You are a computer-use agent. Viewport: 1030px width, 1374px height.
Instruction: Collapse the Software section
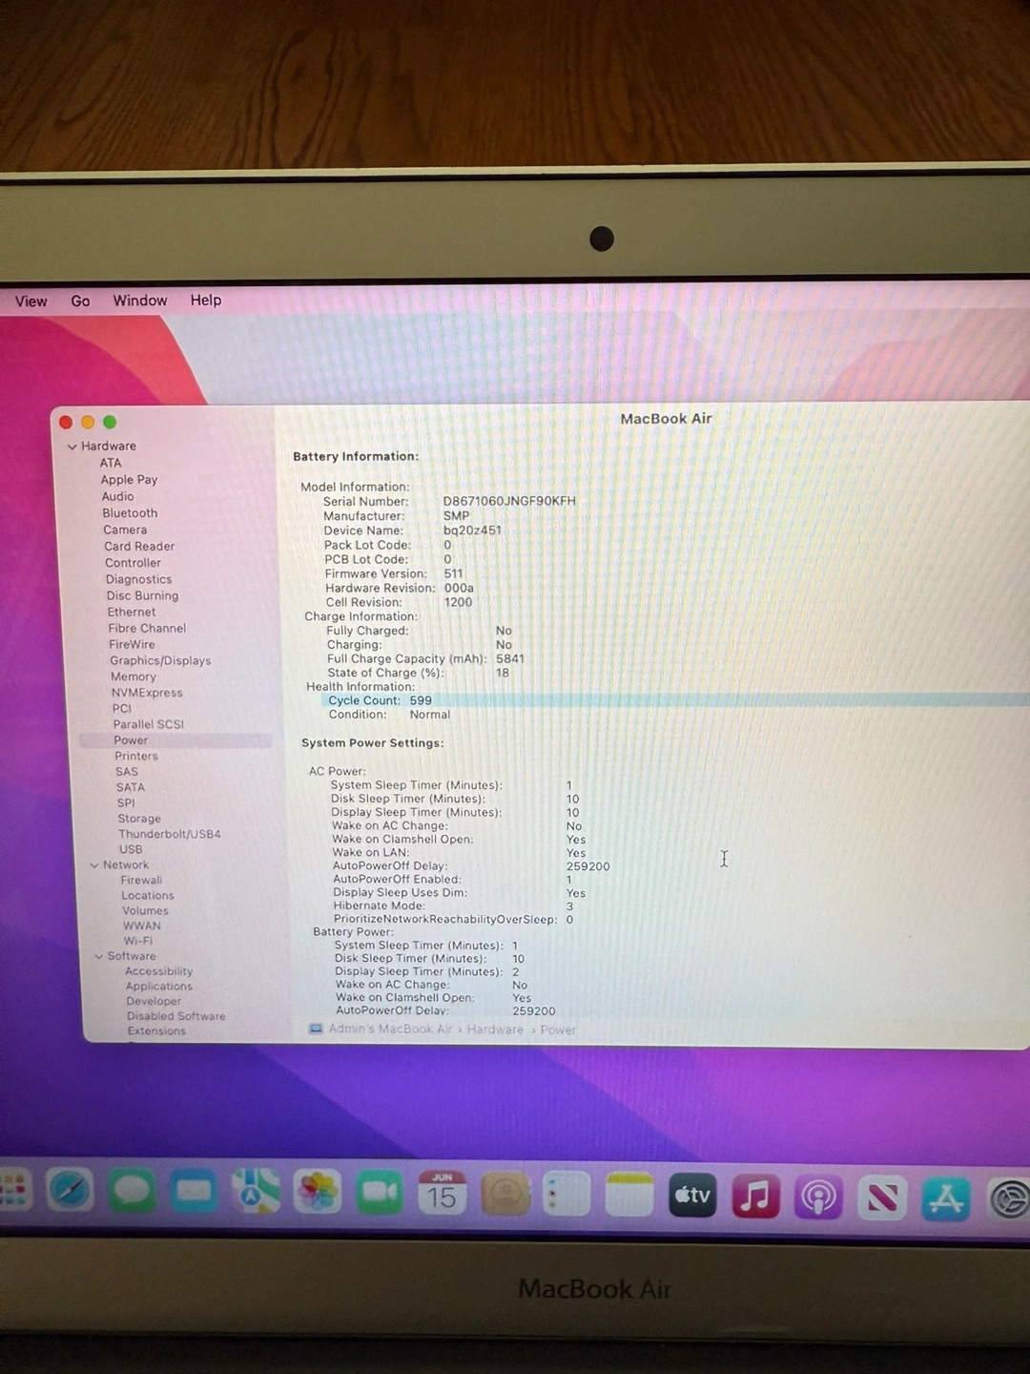[x=98, y=956]
